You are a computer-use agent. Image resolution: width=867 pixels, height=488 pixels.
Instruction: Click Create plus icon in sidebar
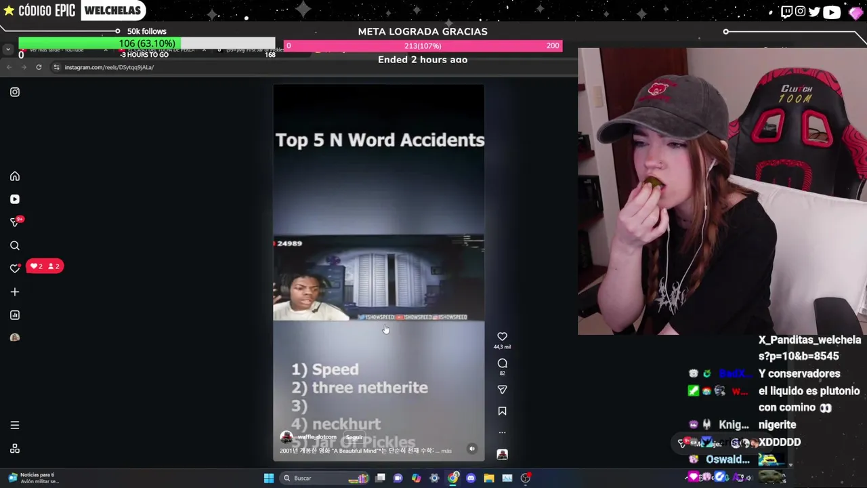[x=15, y=291]
